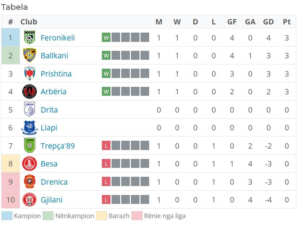Sort table by the GF column header
This screenshot has width=298, height=226.
pos(232,22)
